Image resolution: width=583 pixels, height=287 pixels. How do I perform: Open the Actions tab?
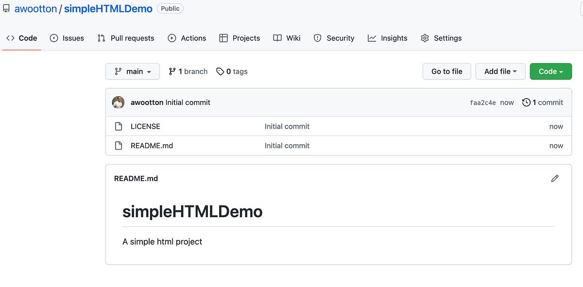(187, 38)
